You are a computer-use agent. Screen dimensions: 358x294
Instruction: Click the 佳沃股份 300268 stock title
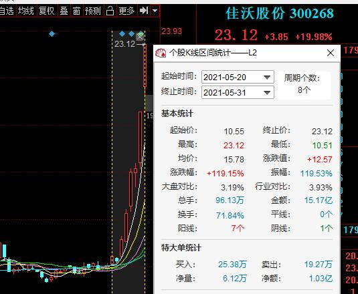tap(280, 13)
